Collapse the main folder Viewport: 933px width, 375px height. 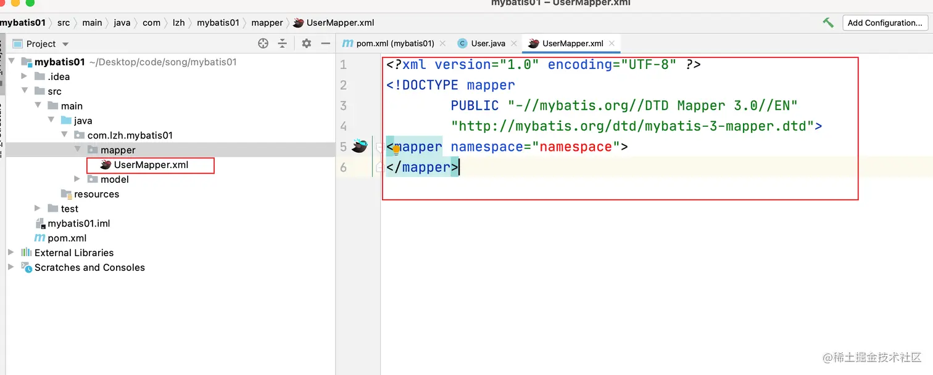[38, 106]
